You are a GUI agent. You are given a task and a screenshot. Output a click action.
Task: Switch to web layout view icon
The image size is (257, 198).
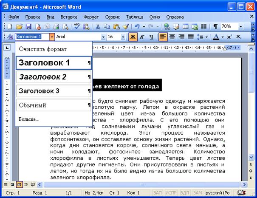(x=12, y=184)
